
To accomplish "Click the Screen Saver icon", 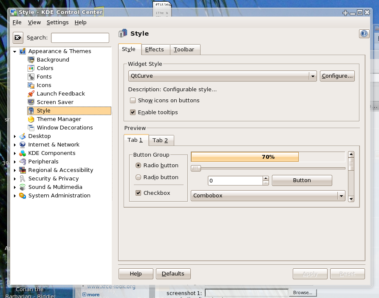I will (31, 102).
